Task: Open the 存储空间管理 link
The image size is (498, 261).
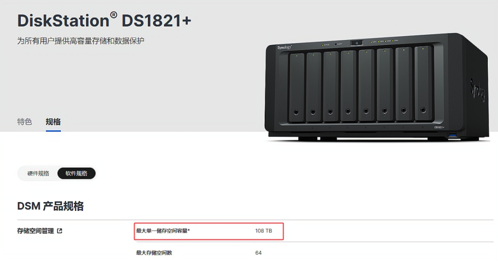Action: [x=36, y=231]
